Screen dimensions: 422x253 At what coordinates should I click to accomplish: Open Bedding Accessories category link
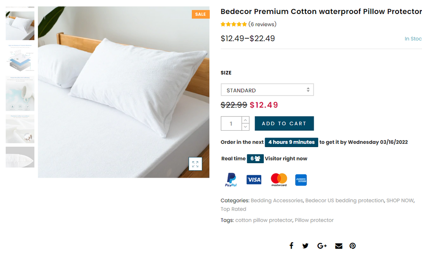[x=277, y=201]
